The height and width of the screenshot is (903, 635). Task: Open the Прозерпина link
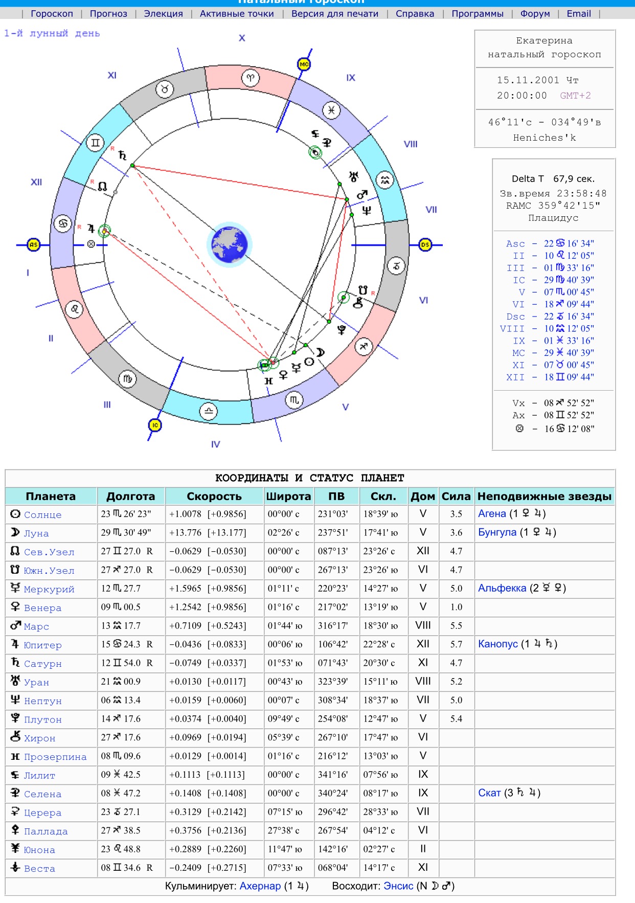pyautogui.click(x=55, y=757)
